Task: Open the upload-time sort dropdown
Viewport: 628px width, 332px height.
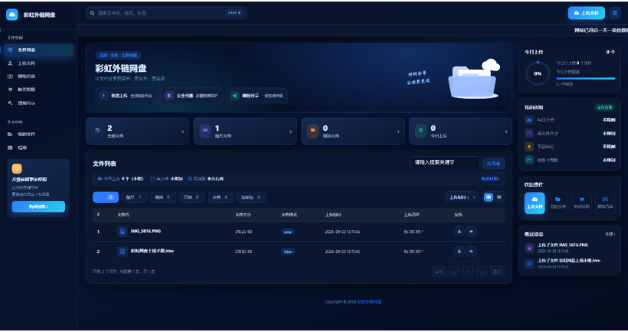Action: (462, 197)
